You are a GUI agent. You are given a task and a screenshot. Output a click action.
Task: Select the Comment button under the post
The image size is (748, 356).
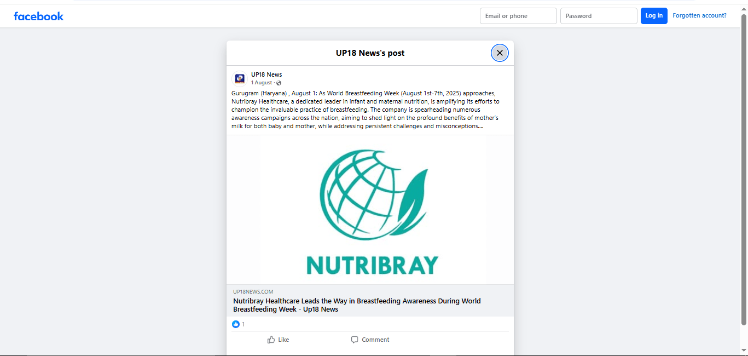pos(370,340)
